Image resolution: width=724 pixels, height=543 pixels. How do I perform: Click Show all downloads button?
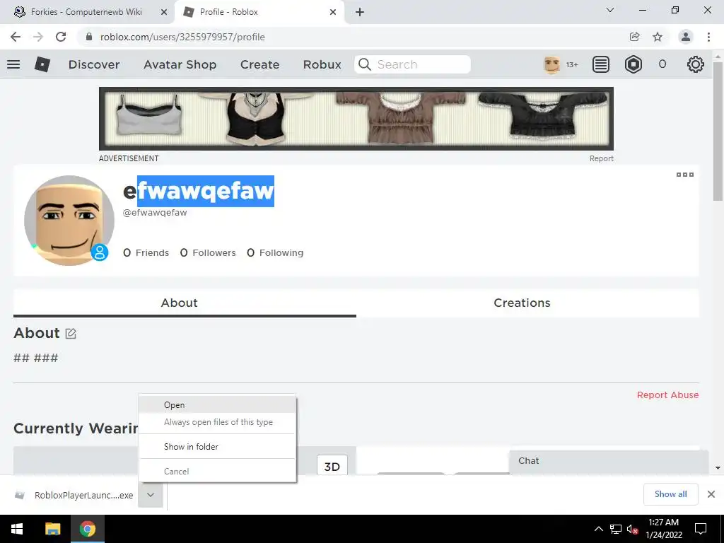670,494
